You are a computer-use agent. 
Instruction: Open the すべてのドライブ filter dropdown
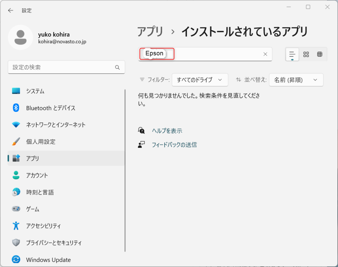200,80
